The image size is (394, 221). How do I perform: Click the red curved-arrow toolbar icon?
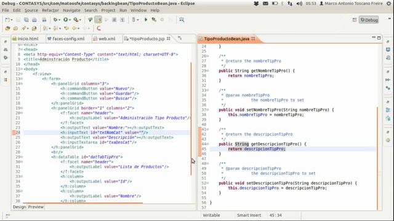98,29
